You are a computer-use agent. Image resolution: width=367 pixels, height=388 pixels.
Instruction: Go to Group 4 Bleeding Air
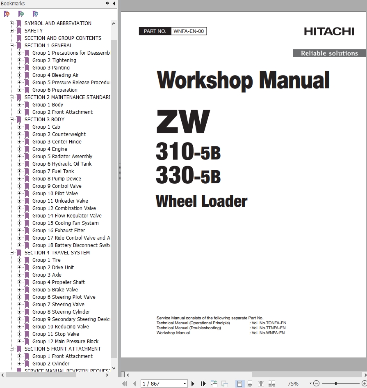click(55, 75)
